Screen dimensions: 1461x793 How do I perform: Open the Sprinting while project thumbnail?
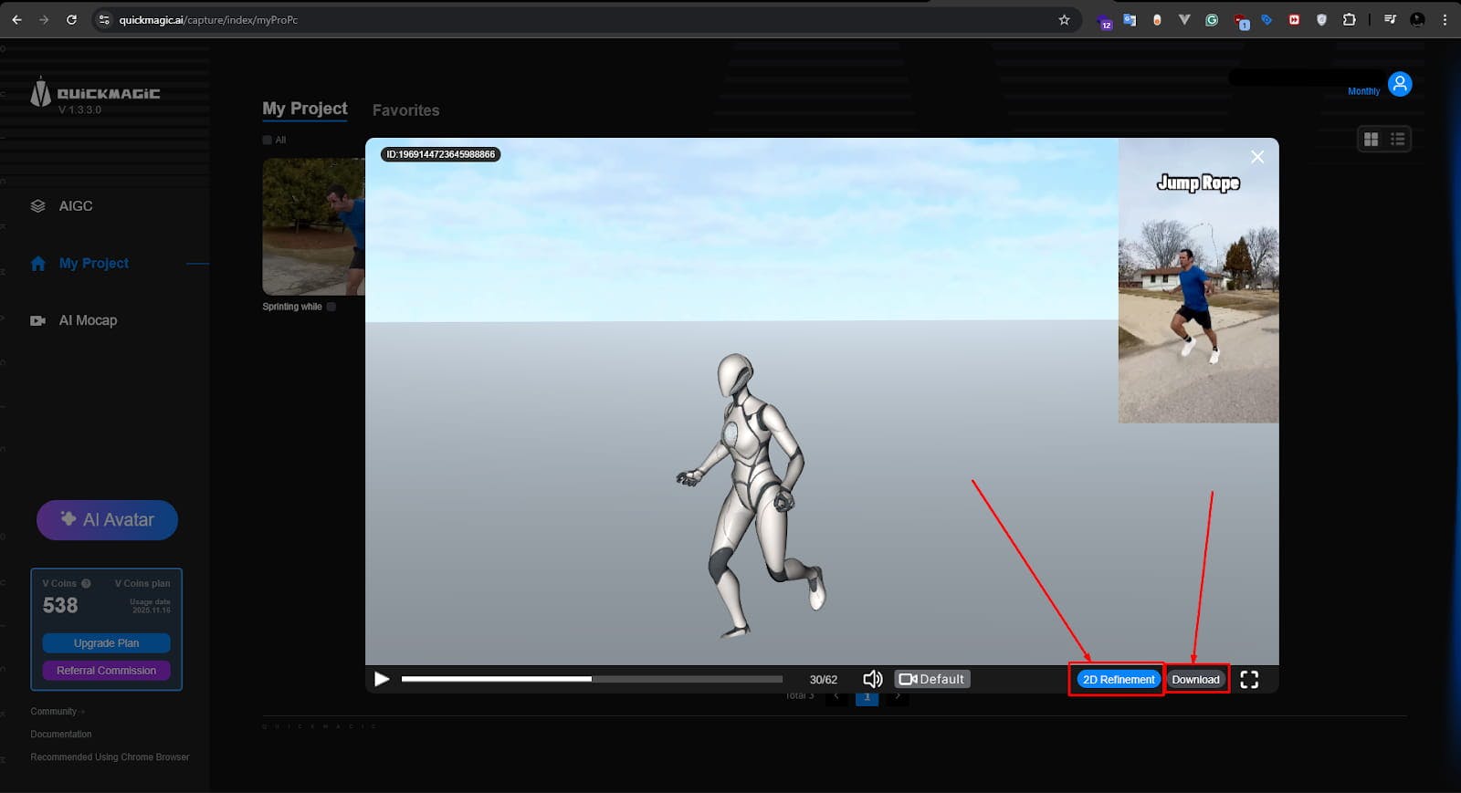pos(313,226)
